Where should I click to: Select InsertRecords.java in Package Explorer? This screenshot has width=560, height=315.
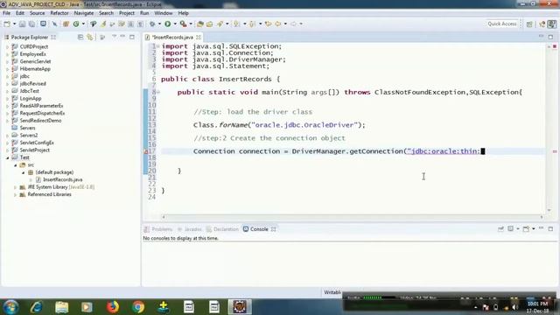coord(62,179)
